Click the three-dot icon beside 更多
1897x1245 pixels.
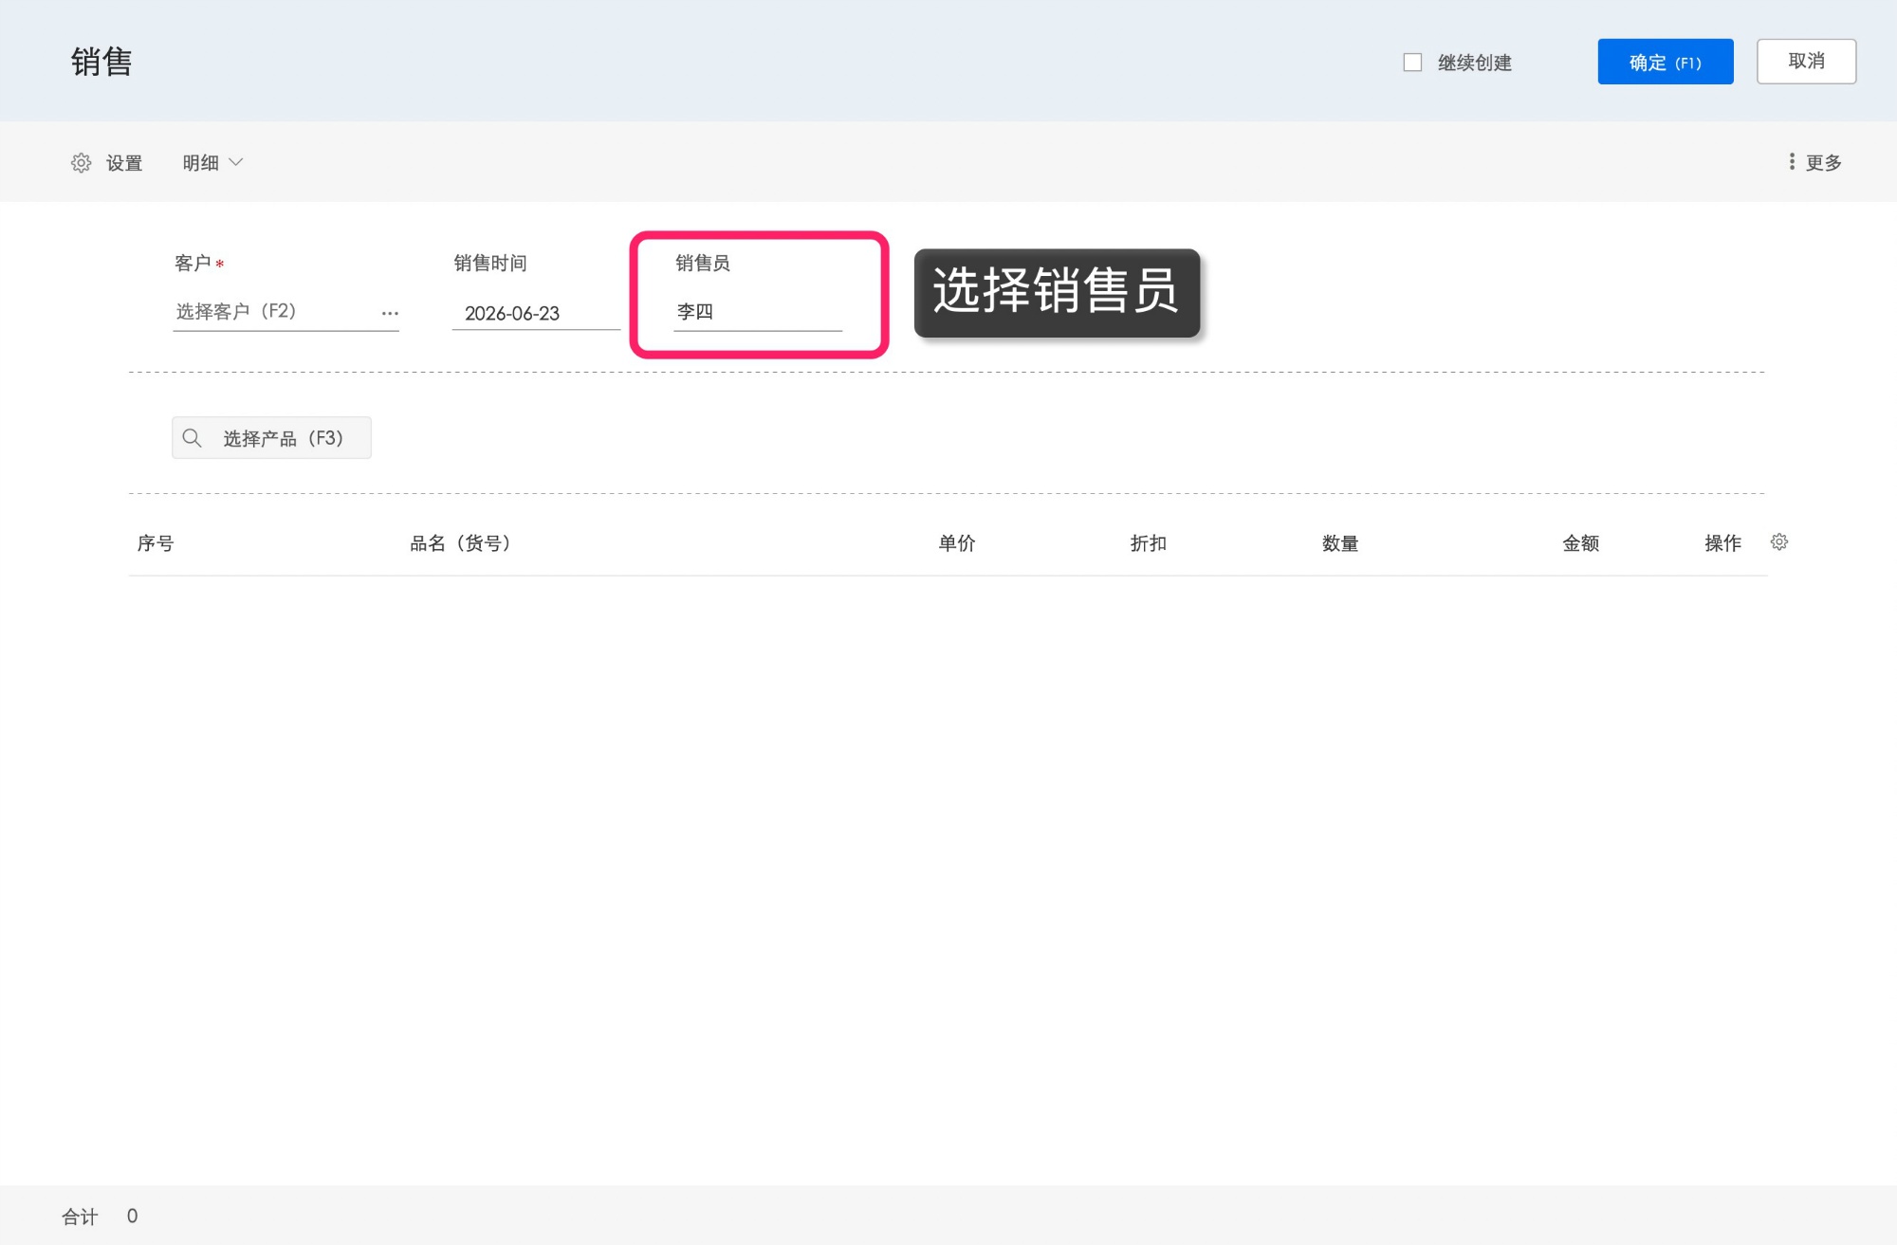(1792, 162)
